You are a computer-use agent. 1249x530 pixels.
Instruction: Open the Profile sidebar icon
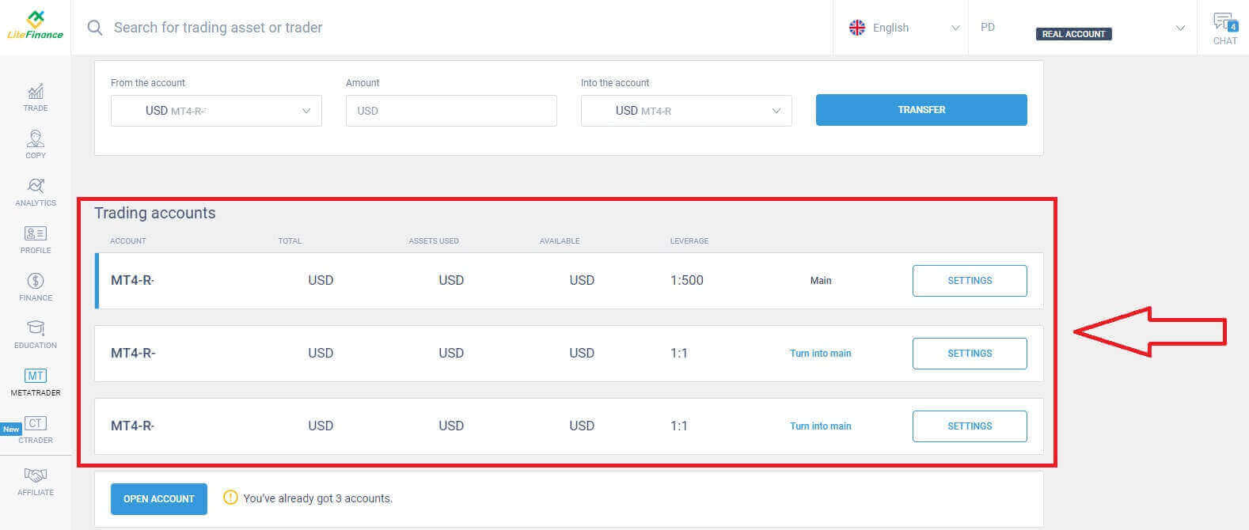click(x=36, y=234)
